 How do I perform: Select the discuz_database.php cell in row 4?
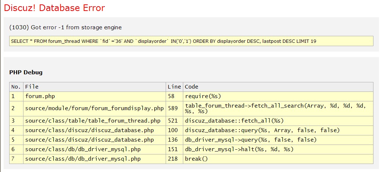pos(95,130)
